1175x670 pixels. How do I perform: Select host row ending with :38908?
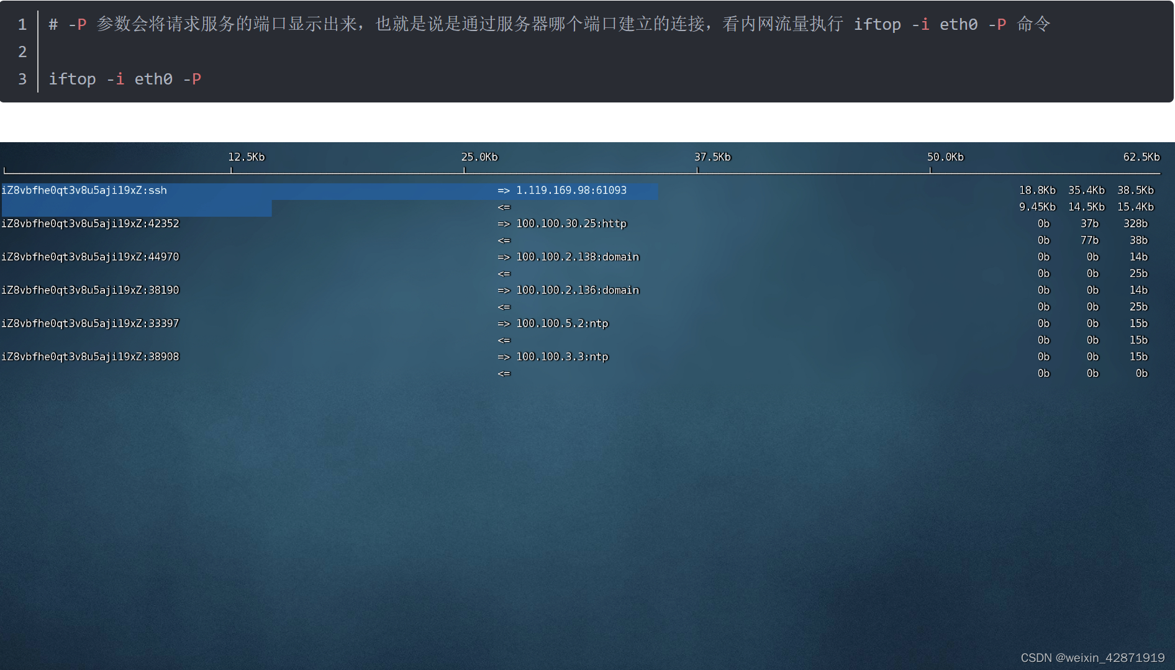click(90, 357)
